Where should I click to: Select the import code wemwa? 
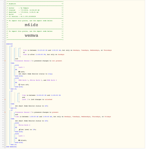[31, 35]
